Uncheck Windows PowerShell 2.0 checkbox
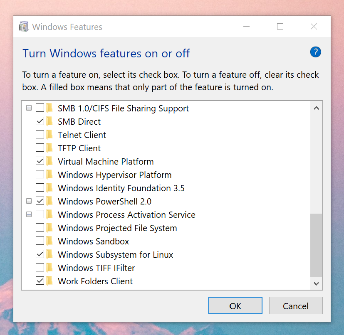Viewport: 344px width, 335px height. (x=40, y=201)
